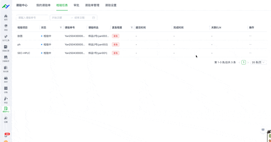Open the 设置 settings sidebar icon
This screenshot has width=271, height=142.
(x=6, y=120)
